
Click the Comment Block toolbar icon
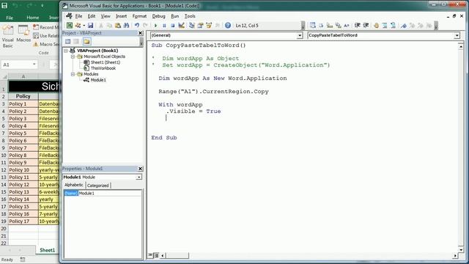[385, 26]
